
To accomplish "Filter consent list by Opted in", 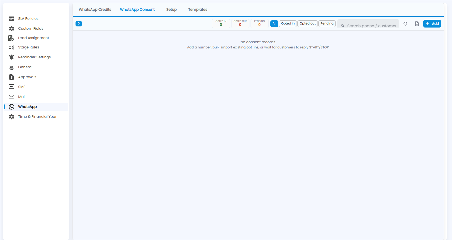I will 288,24.
